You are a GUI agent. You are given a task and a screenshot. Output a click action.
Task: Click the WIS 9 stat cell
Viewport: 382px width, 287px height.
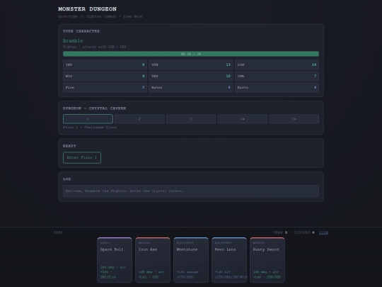point(105,76)
